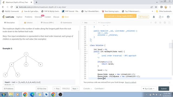Open editor settings icon

165,23
